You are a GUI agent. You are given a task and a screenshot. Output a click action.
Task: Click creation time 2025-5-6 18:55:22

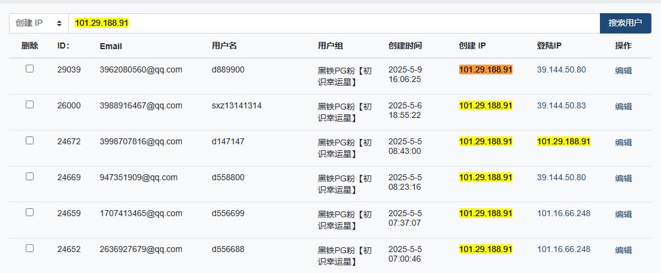coord(405,110)
